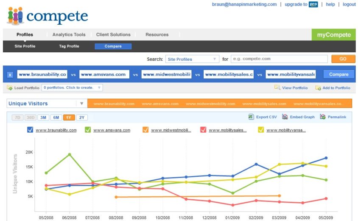Click the www.braunability.com legend link
358x221 pixels.
pyautogui.click(x=56, y=130)
